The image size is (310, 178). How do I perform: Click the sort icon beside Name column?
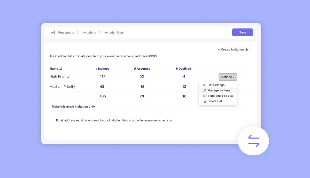(x=61, y=69)
